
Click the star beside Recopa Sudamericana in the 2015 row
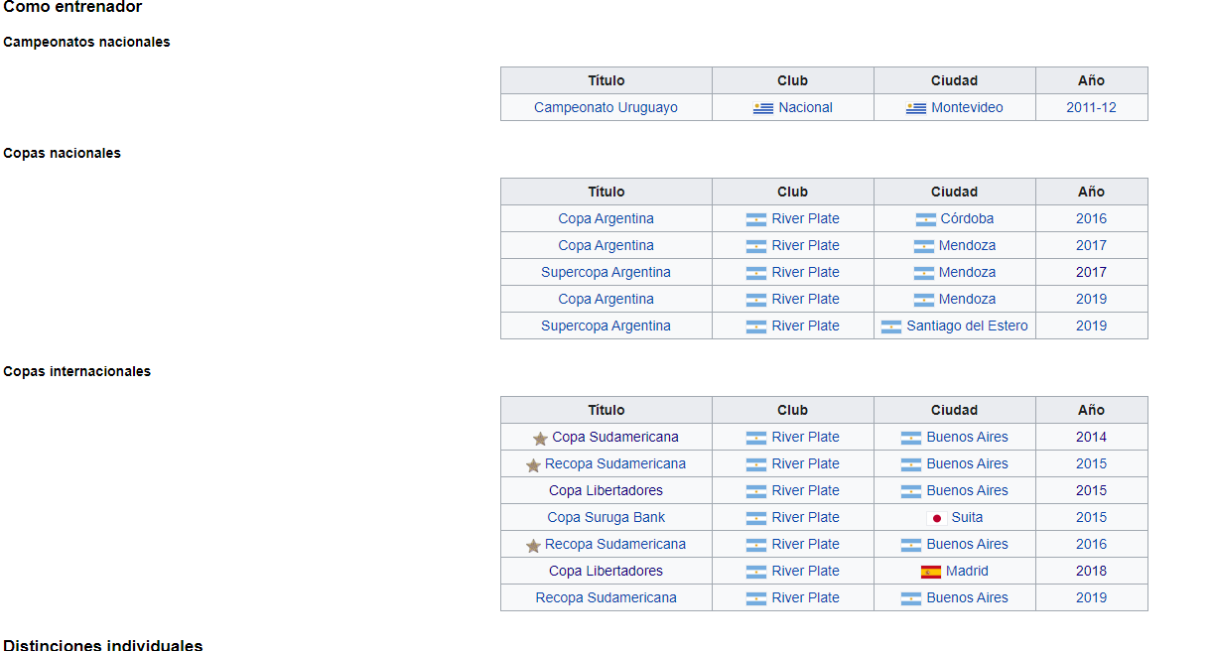tap(533, 464)
